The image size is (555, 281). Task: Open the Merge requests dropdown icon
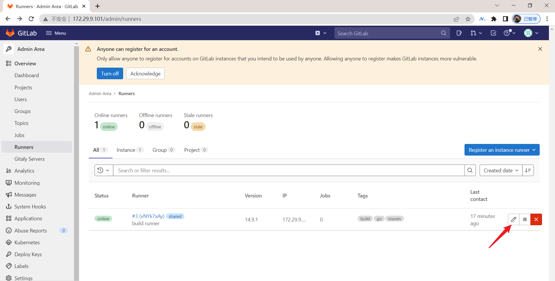tap(476, 33)
